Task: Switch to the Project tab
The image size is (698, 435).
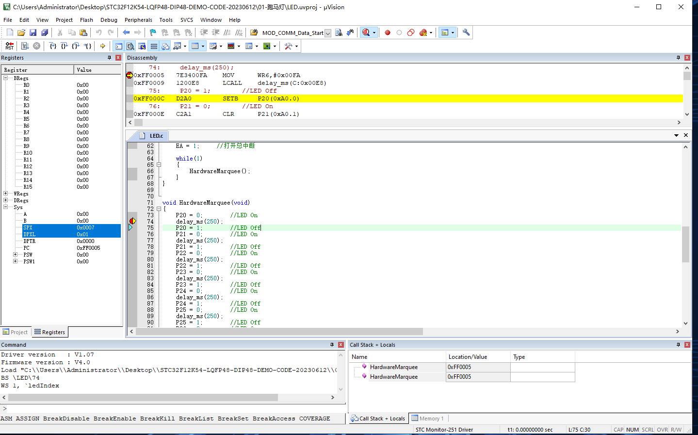Action: tap(16, 332)
